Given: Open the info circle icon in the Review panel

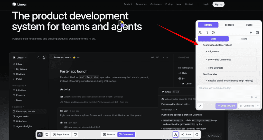Looking at the screenshot, I should click(x=213, y=33).
